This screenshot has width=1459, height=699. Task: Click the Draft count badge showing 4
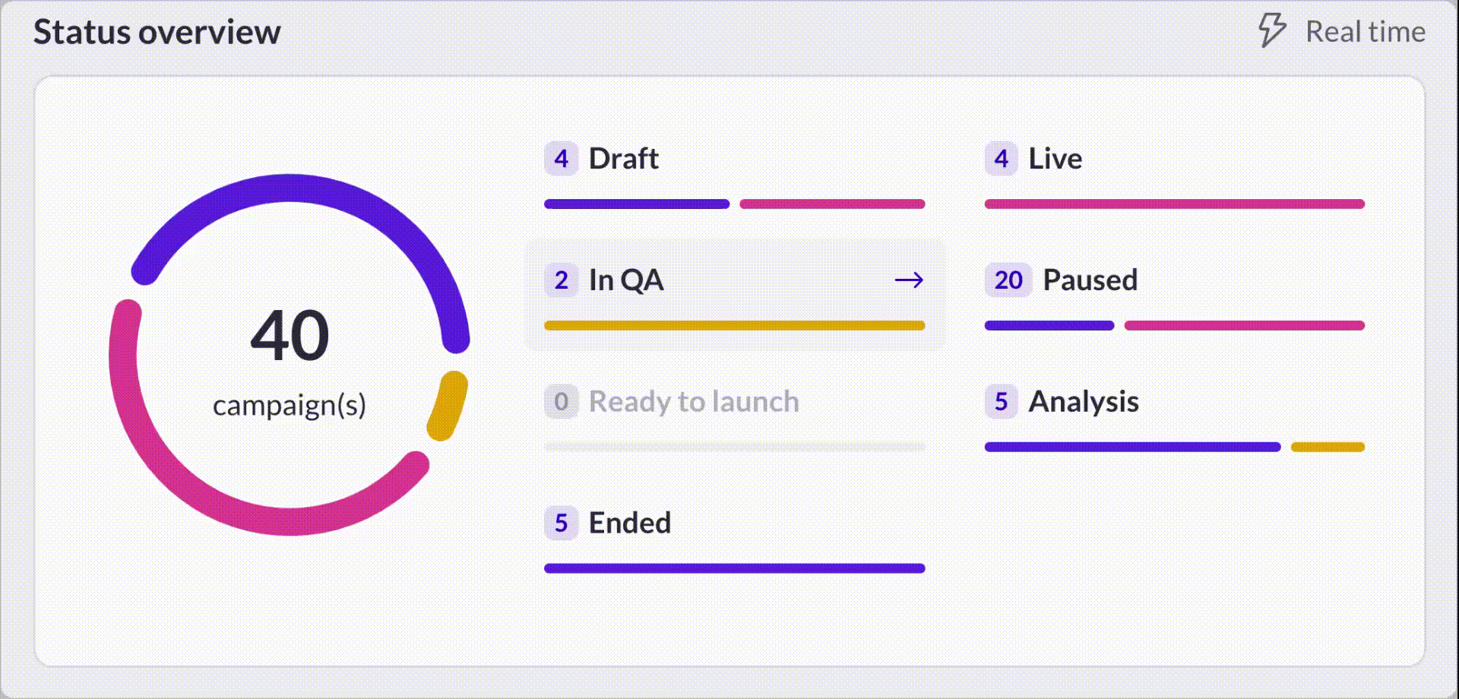point(561,159)
